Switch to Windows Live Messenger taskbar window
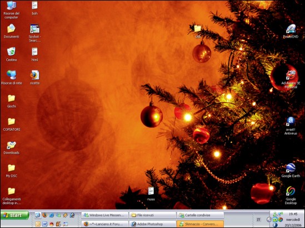Image resolution: width=305 pixels, height=228 pixels. tap(105, 215)
